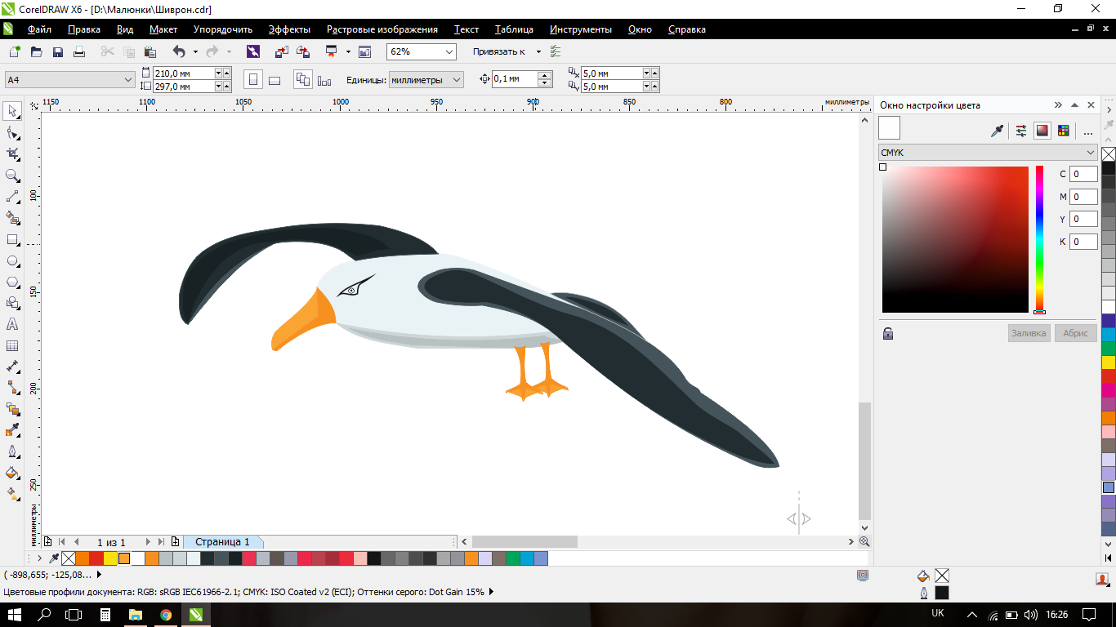Expand the 62% zoom level dropdown
This screenshot has height=627, width=1116.
[449, 51]
